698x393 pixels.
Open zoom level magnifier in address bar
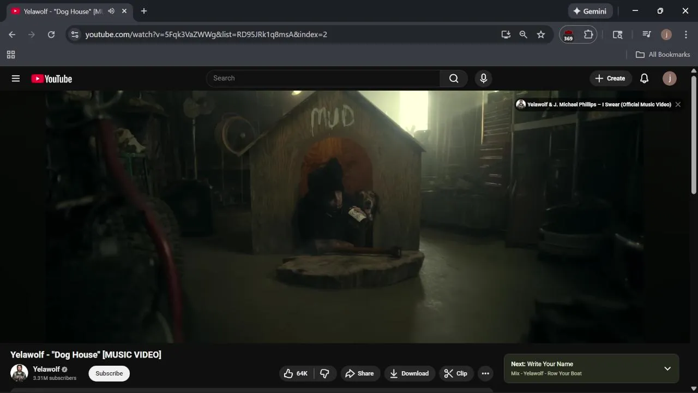tap(523, 34)
